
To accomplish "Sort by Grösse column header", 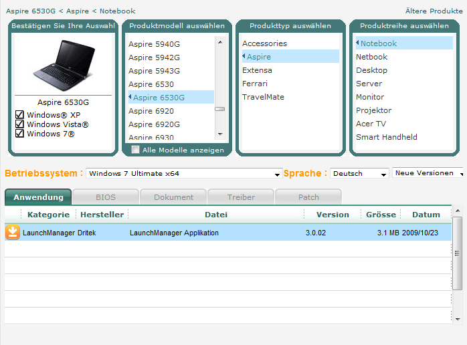I will tap(381, 215).
